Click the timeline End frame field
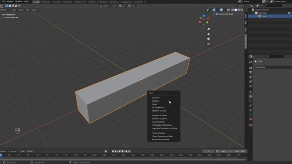This screenshot has width=292, height=164. [x=240, y=151]
